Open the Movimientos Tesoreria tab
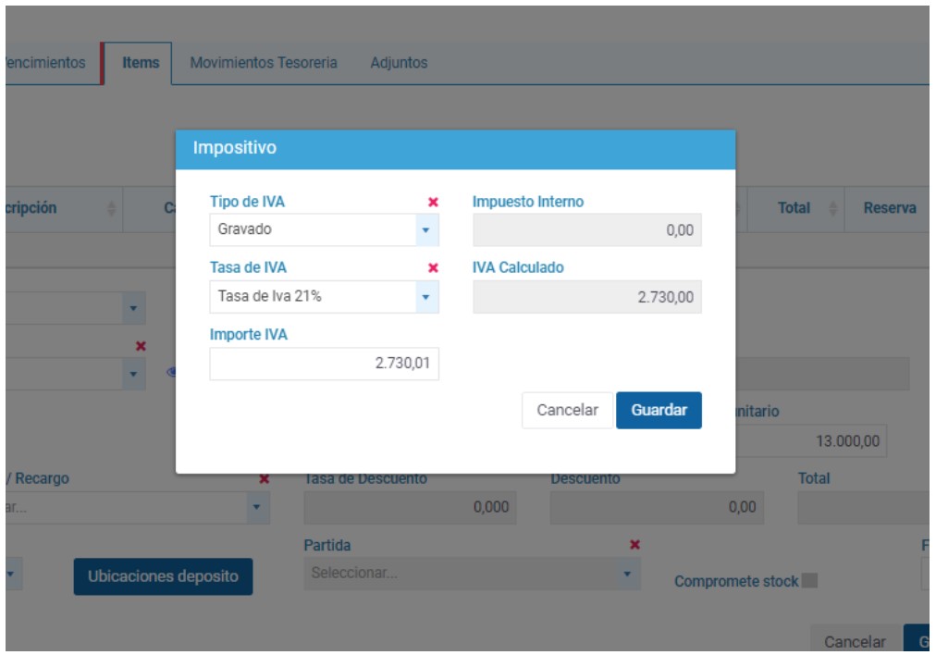 click(x=264, y=63)
